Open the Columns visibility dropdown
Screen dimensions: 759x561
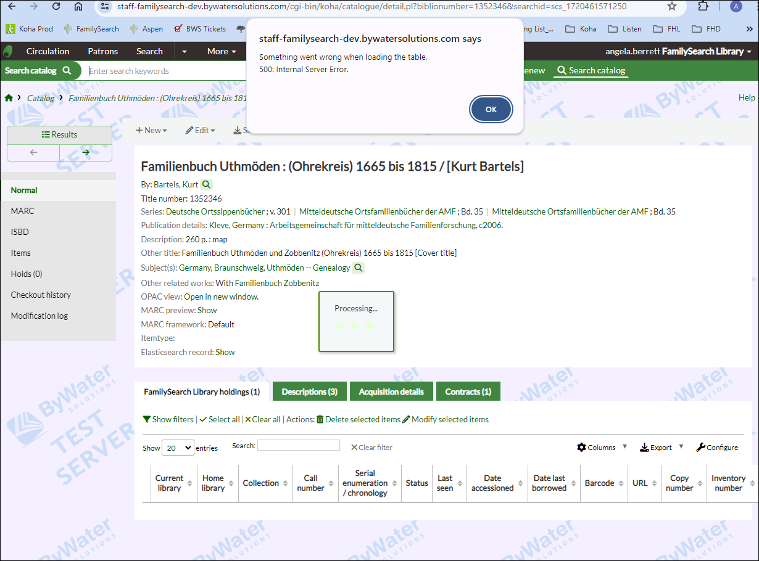[x=602, y=448]
